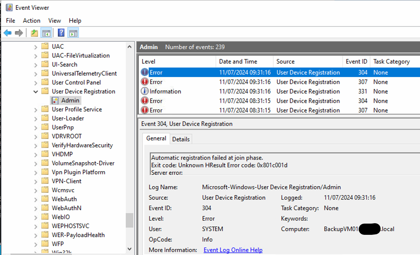
Task: Sort by the Task Category column header
Action: tap(395, 62)
